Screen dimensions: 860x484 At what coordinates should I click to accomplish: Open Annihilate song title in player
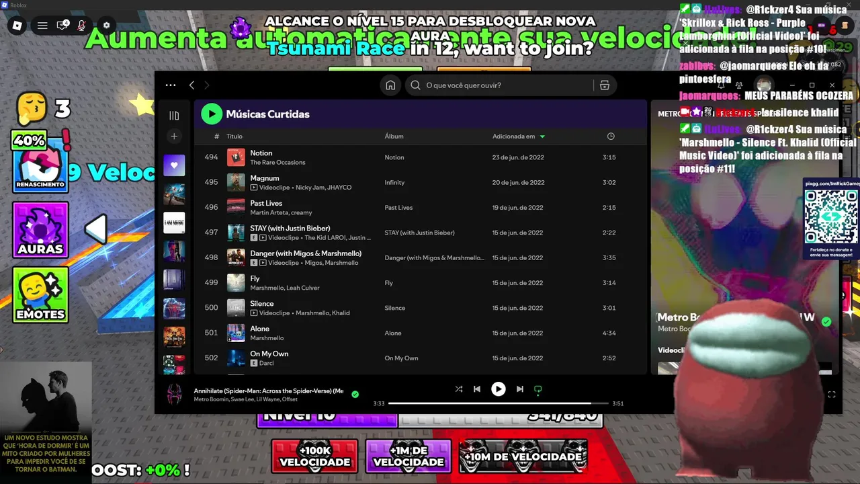pyautogui.click(x=268, y=391)
